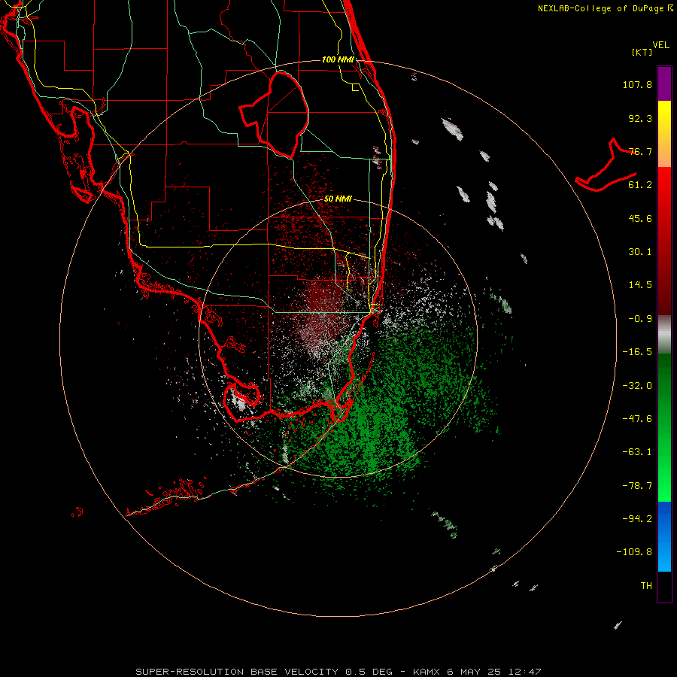Click the -63.1 legend value
677x677 pixels.
tap(637, 452)
